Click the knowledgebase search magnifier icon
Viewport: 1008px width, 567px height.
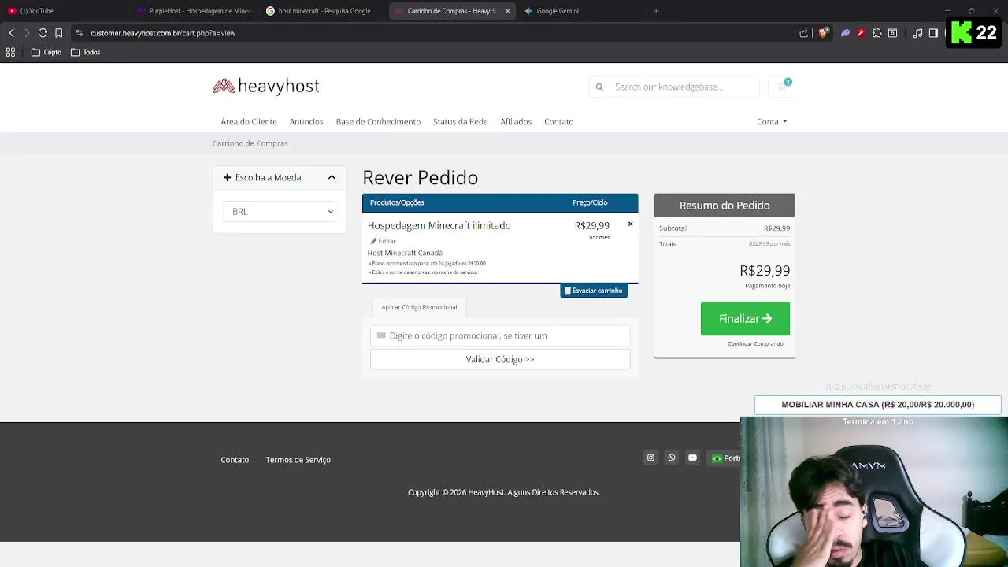[599, 87]
